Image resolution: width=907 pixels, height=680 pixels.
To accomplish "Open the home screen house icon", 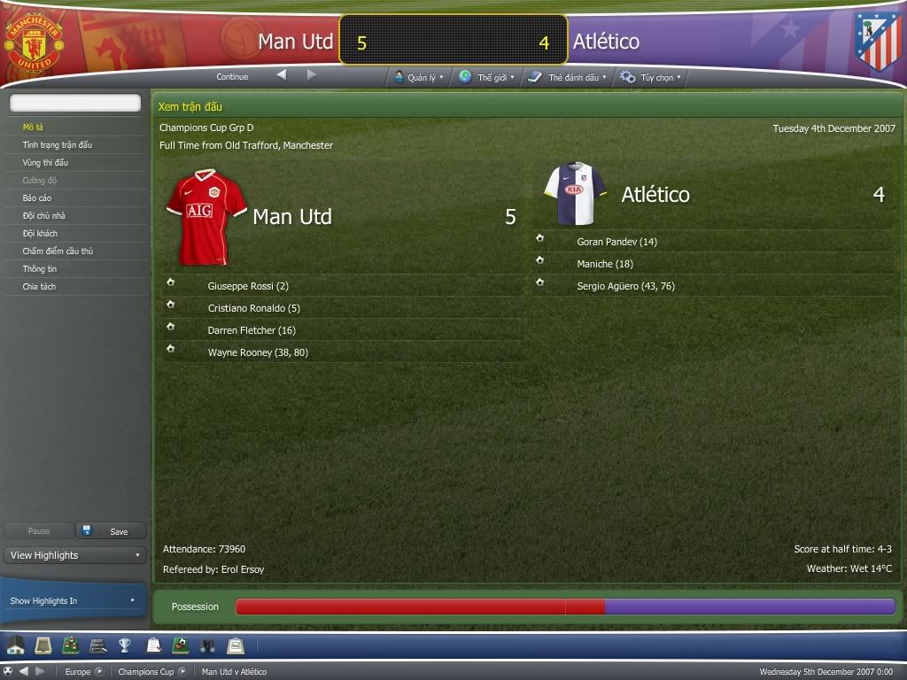I will (x=16, y=645).
